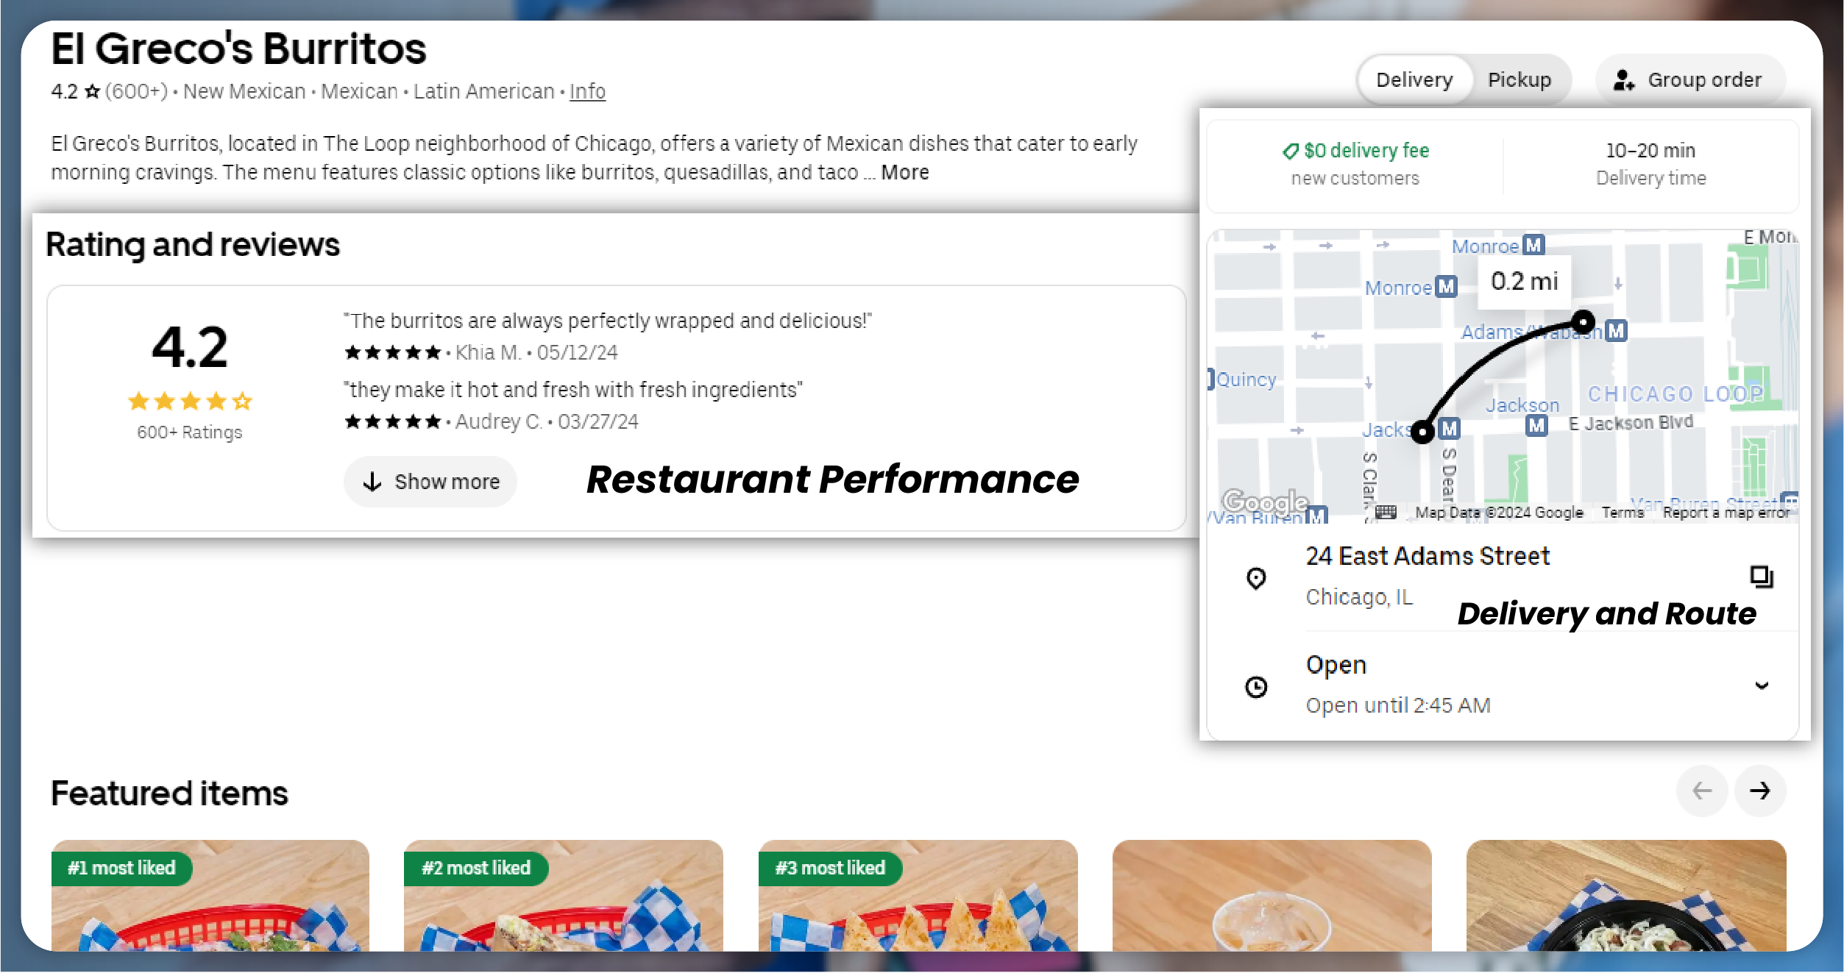Screen dimensions: 1844x973
Task: Start a Group order
Action: coord(1689,79)
